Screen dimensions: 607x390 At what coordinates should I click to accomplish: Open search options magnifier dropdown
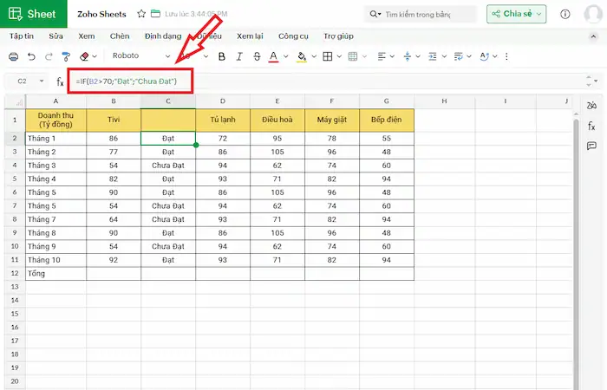click(x=375, y=15)
